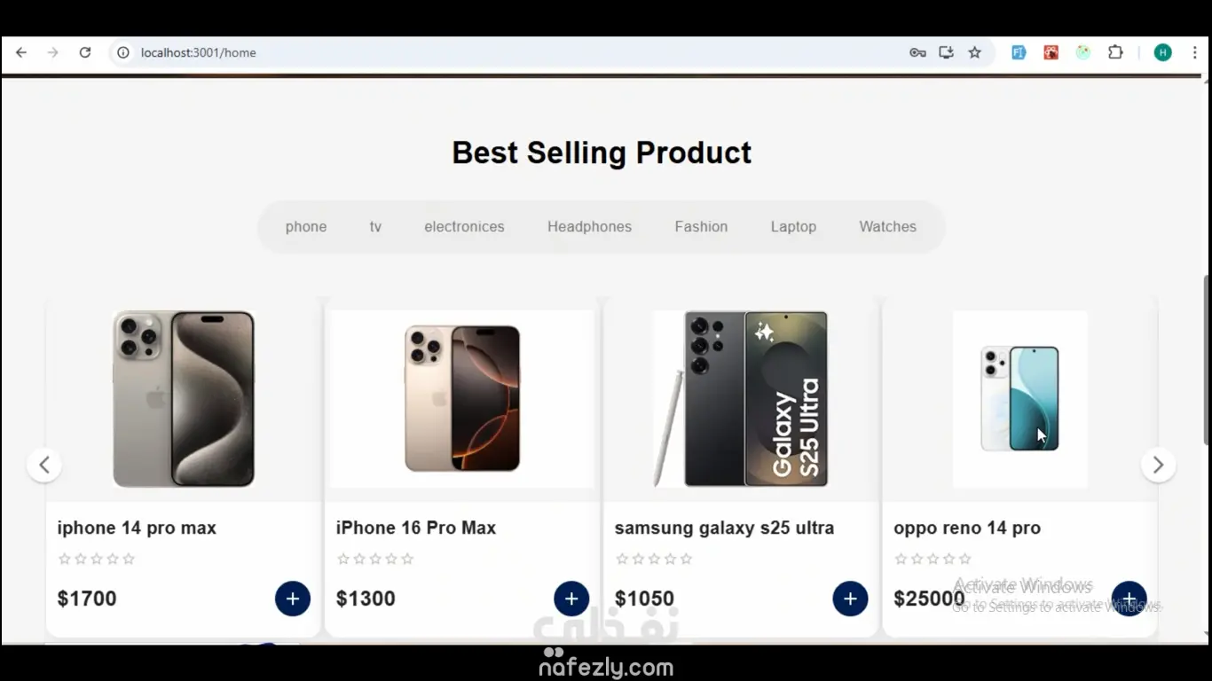Open the oppo reno 14 pro title
Image resolution: width=1212 pixels, height=681 pixels.
click(x=966, y=528)
